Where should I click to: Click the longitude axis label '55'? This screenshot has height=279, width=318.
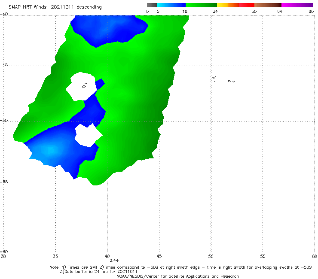(x=263, y=256)
